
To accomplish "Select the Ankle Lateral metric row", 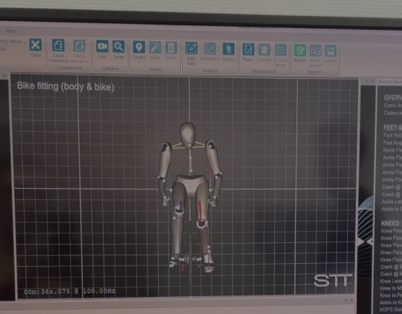I will click(392, 202).
